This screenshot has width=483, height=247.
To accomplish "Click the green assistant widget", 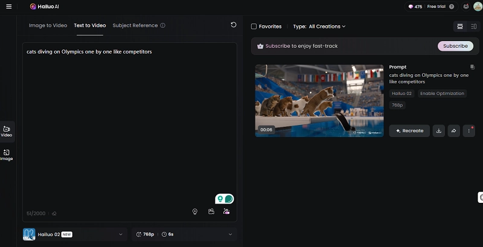I will tap(225, 199).
